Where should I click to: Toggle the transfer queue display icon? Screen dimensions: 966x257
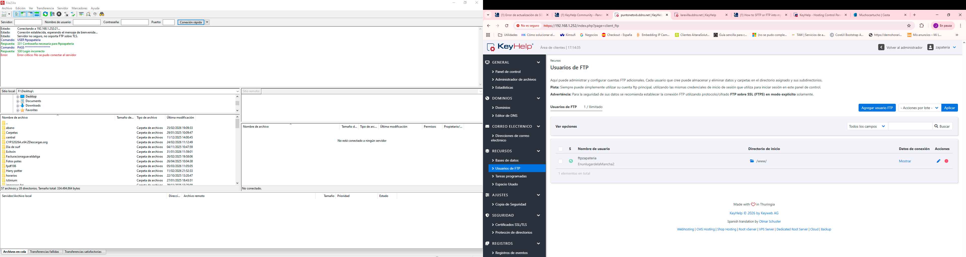point(37,14)
